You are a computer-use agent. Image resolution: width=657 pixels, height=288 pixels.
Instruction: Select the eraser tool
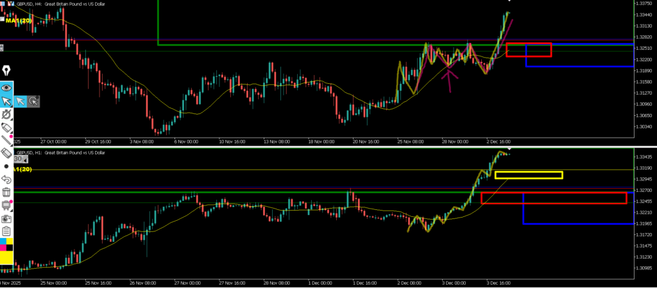[x=6, y=153]
